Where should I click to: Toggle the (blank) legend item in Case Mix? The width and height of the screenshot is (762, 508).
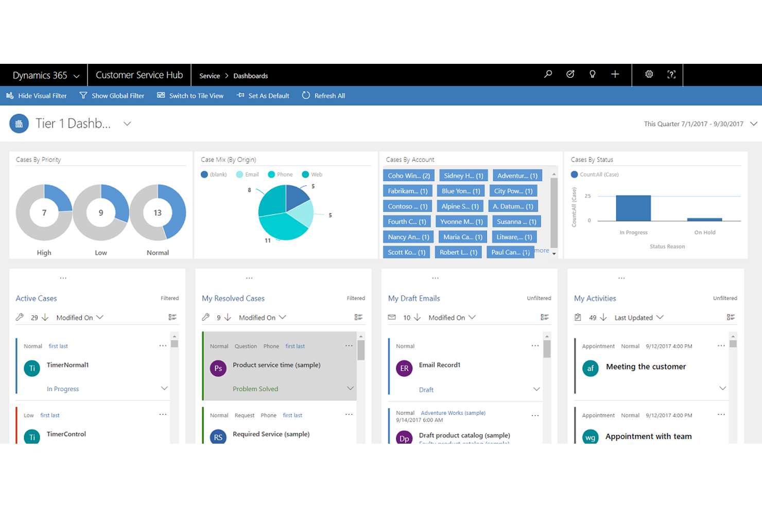[214, 174]
